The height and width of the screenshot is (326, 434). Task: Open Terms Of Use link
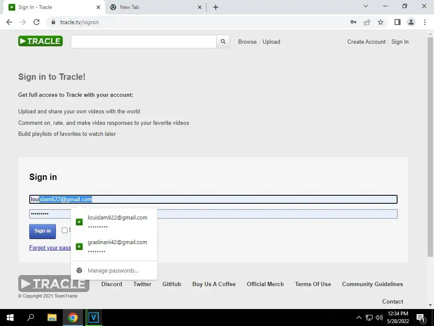point(313,284)
